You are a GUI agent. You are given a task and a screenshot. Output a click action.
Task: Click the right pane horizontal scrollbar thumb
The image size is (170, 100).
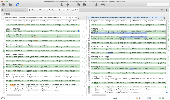coord(99,95)
